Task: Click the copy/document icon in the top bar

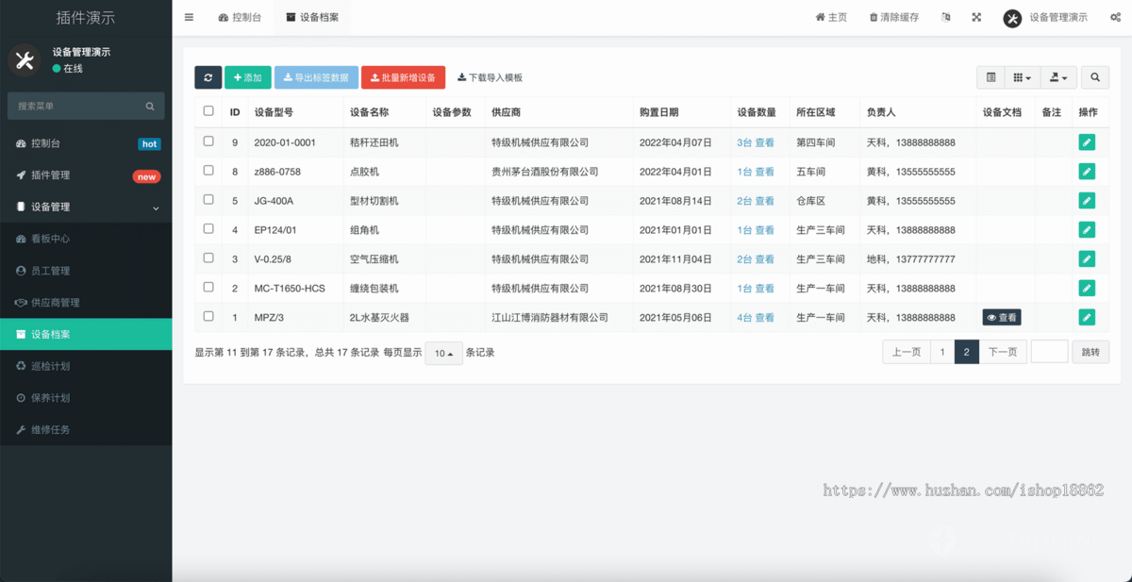Action: [946, 17]
